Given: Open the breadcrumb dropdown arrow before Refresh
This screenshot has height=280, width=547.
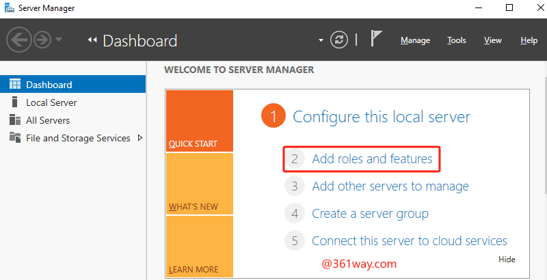Looking at the screenshot, I should [321, 40].
